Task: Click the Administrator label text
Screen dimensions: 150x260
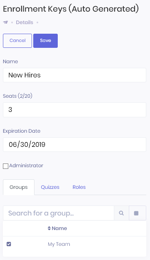Action: pyautogui.click(x=26, y=166)
